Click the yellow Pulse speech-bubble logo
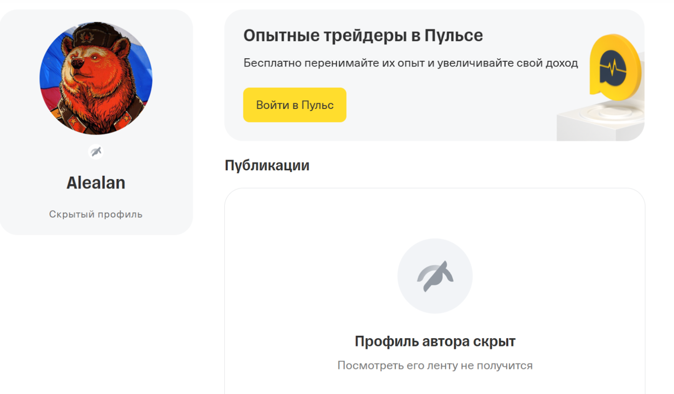674x394 pixels. pos(614,67)
